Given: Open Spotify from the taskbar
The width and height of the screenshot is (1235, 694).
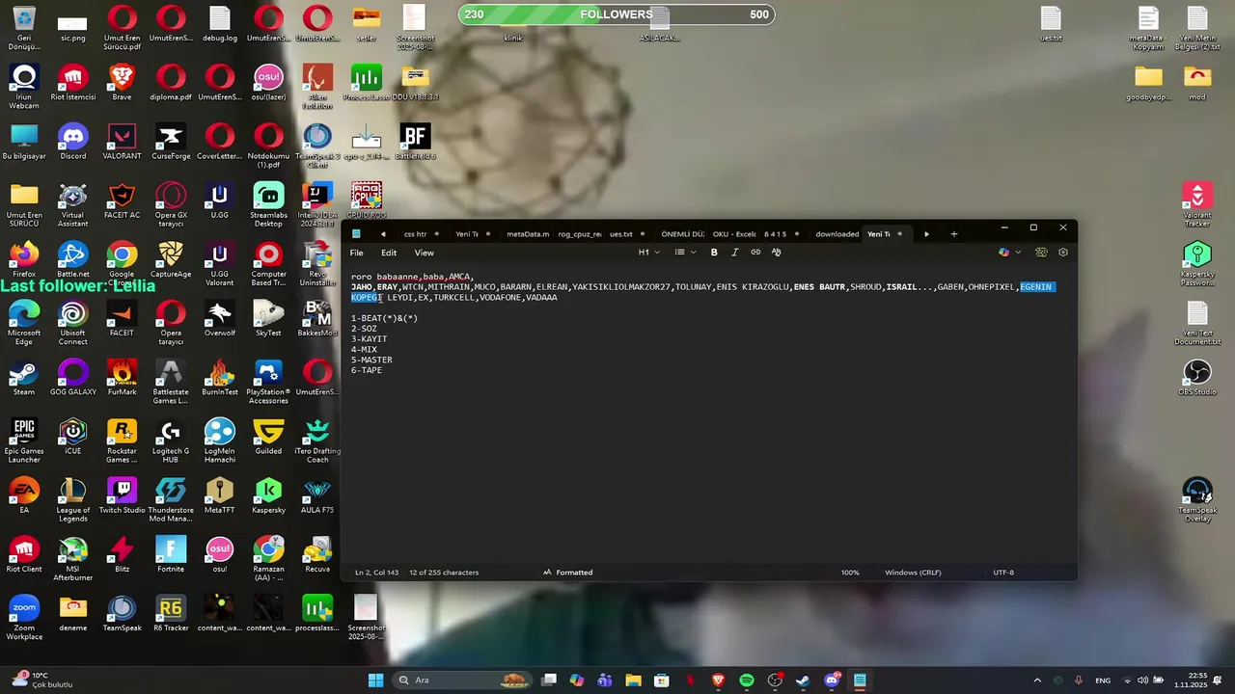Looking at the screenshot, I should [747, 681].
